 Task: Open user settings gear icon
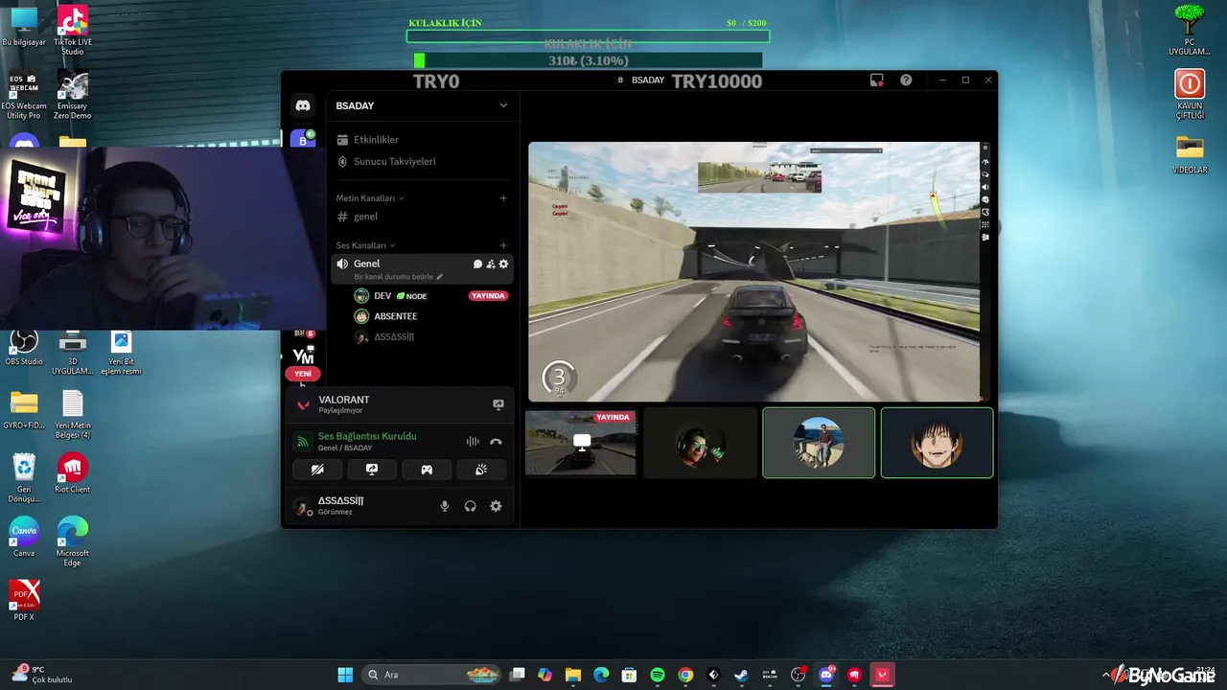[x=496, y=506]
